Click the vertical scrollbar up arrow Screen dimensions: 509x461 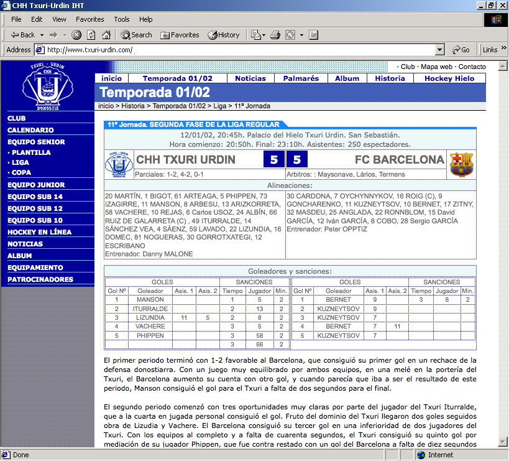click(503, 66)
